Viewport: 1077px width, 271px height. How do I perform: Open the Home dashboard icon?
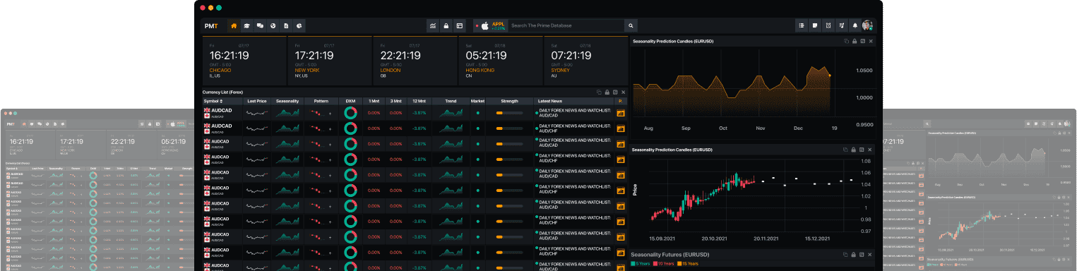pos(234,25)
